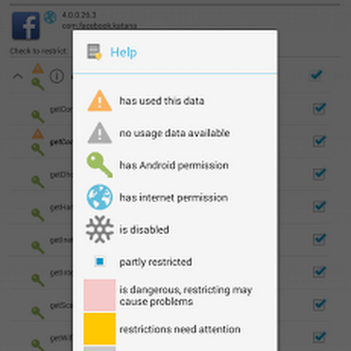Click the yellow 'restrictions need attention' swatch
Image resolution: width=351 pixels, height=351 pixels.
pyautogui.click(x=100, y=329)
